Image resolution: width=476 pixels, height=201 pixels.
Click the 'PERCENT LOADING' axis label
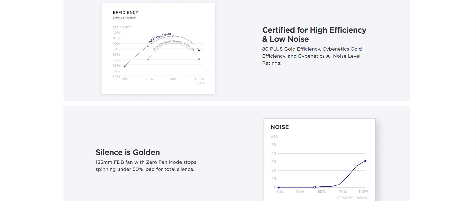(x=352, y=198)
